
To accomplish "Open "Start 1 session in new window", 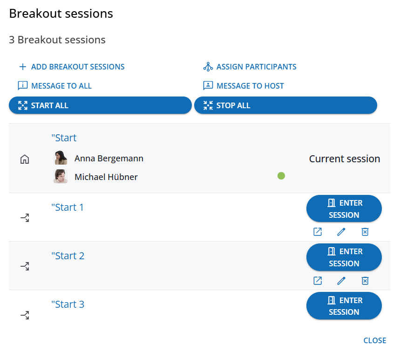I will pos(318,232).
